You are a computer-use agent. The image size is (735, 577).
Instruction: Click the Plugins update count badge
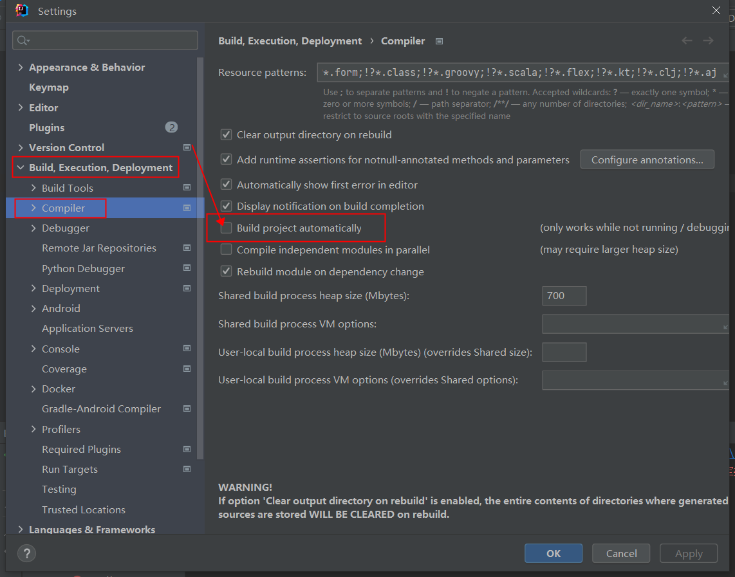tap(171, 127)
